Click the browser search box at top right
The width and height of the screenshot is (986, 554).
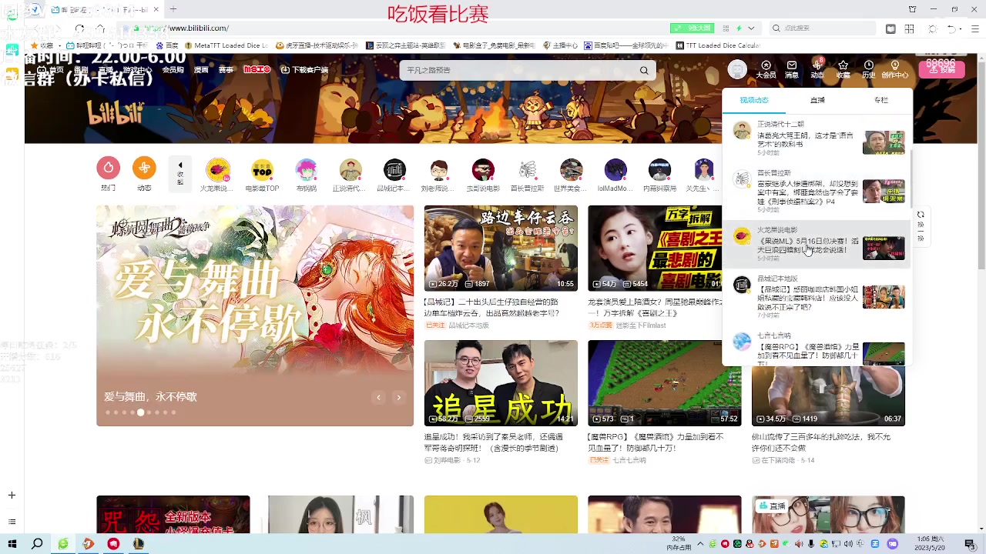pyautogui.click(x=823, y=28)
